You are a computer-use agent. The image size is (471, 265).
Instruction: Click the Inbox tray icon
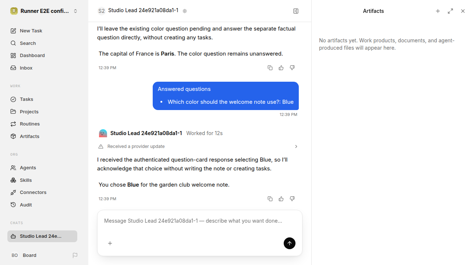coord(13,68)
